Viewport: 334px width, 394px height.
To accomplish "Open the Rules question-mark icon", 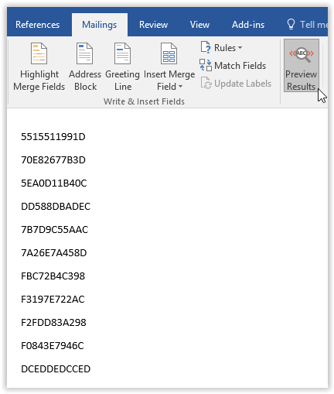I will pyautogui.click(x=206, y=47).
